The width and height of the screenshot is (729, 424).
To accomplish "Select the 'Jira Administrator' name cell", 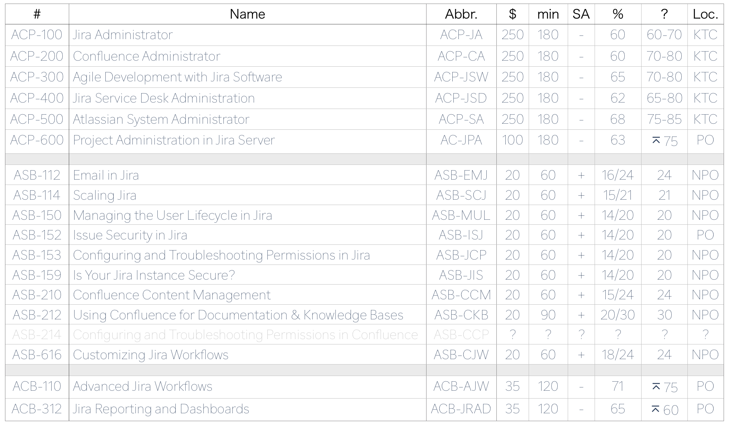I will pyautogui.click(x=247, y=35).
